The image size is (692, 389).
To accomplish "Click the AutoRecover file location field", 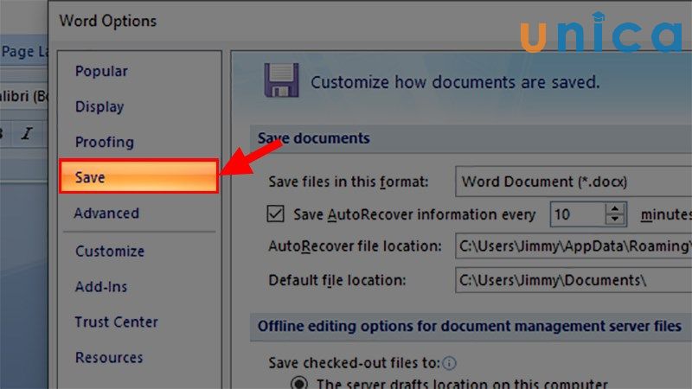I will [573, 246].
